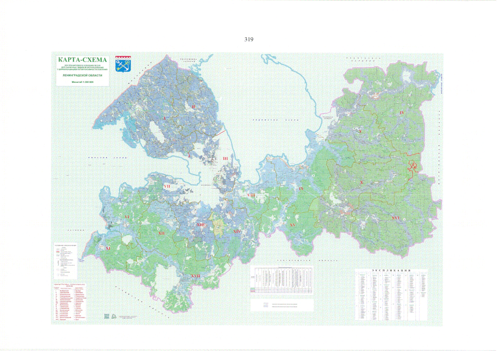Screen dimensions: 497x351
Task: Select the red region label VII
Action: click(x=166, y=187)
